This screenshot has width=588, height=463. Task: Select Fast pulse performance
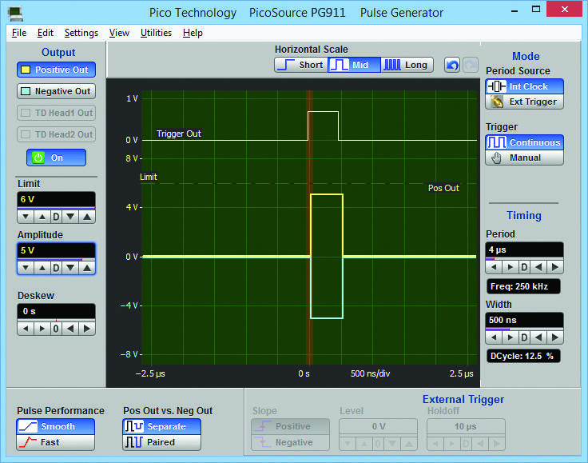click(55, 442)
